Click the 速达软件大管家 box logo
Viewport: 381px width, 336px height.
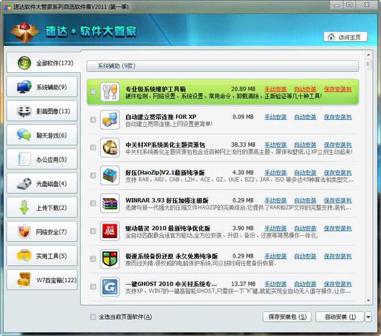tap(24, 33)
